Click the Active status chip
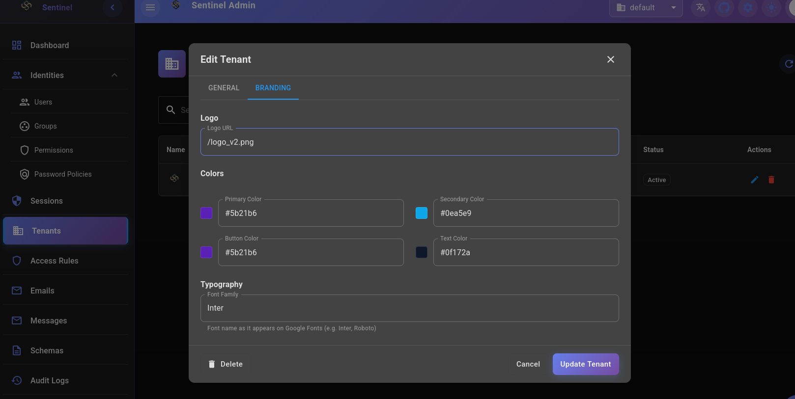Screen dimensions: 795x399 click(657, 180)
